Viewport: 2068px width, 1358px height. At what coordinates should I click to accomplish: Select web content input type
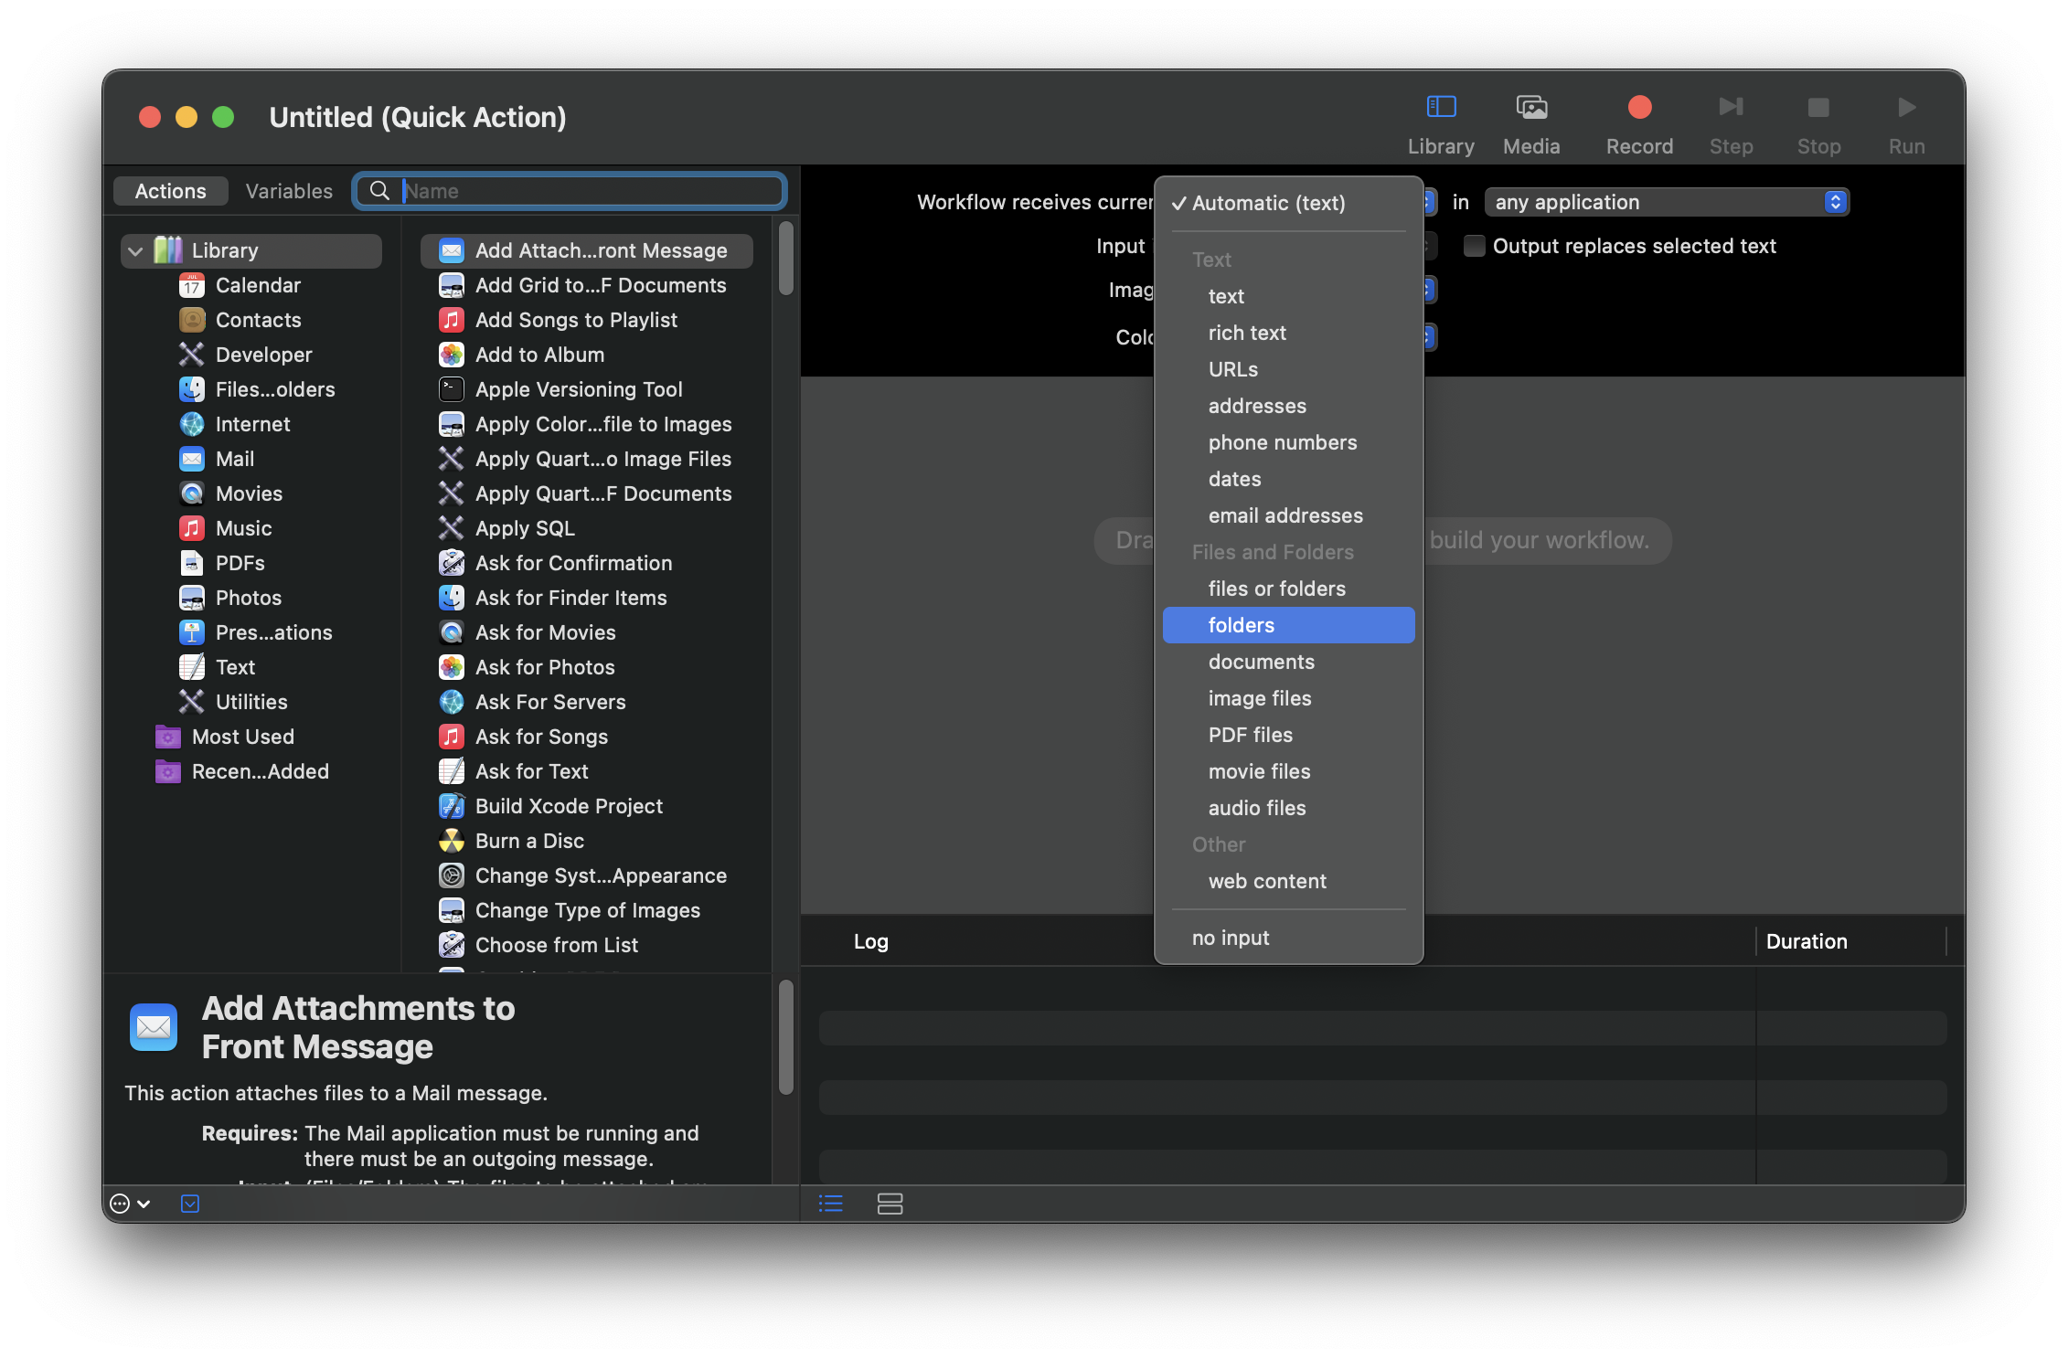click(x=1288, y=881)
